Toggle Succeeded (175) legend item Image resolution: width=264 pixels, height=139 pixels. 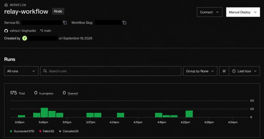coord(22,131)
